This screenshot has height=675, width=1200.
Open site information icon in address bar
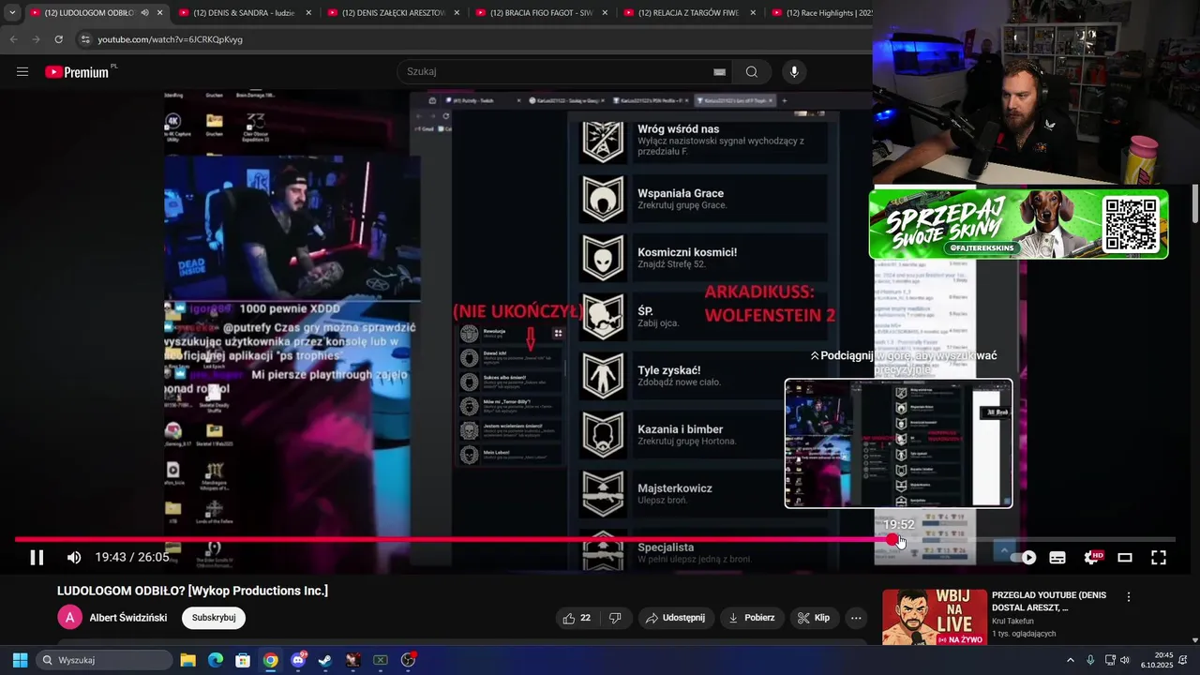[85, 39]
